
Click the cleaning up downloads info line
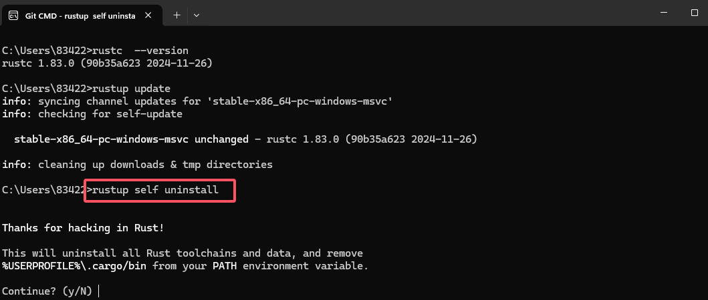(137, 165)
